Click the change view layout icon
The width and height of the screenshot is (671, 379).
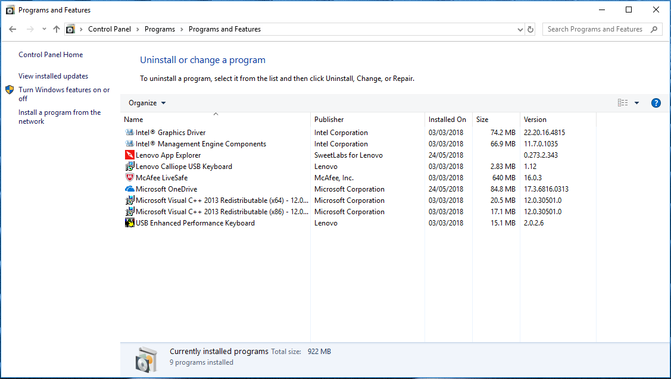coord(623,103)
